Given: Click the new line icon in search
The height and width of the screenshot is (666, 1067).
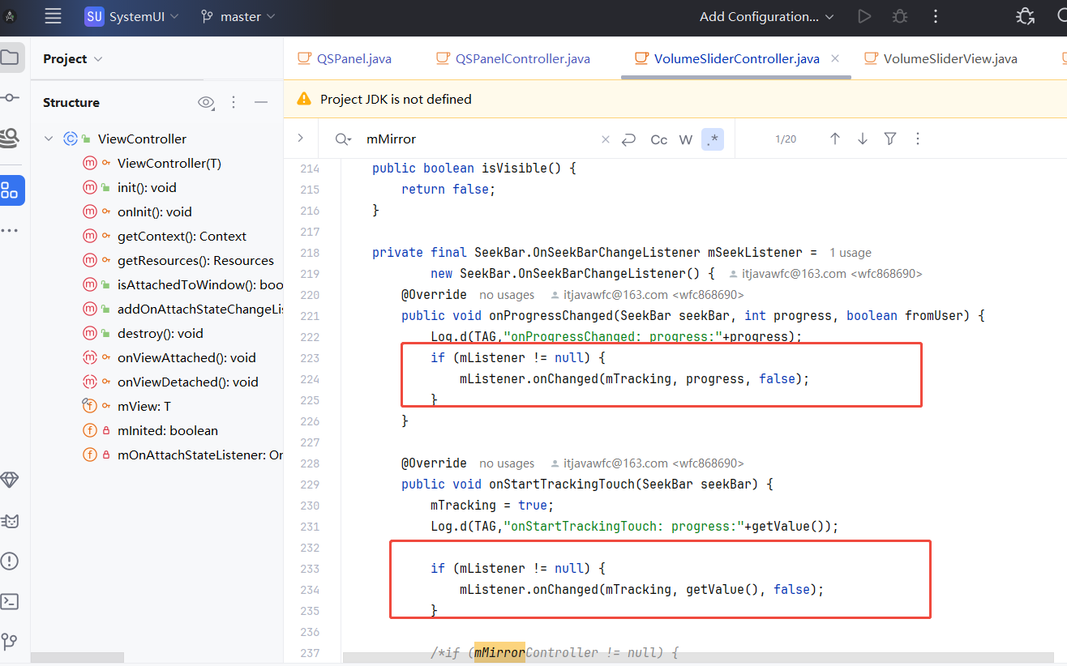Looking at the screenshot, I should (x=628, y=139).
